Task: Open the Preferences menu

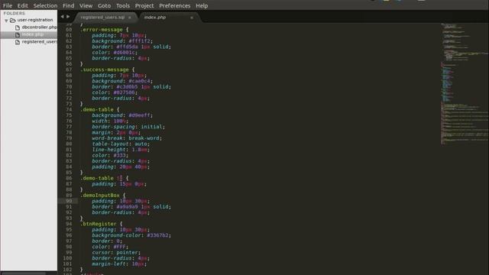Action: tap(175, 5)
